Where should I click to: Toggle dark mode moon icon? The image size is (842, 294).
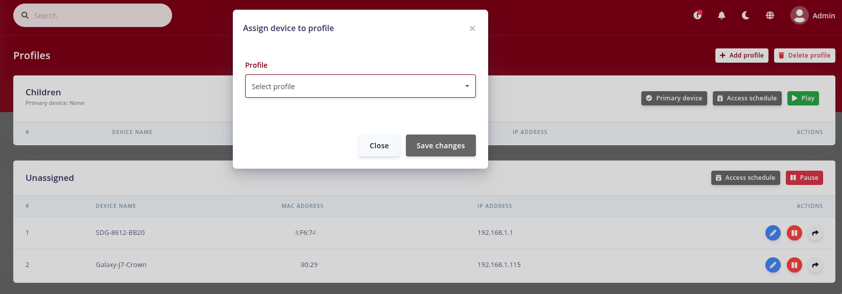[x=745, y=15]
